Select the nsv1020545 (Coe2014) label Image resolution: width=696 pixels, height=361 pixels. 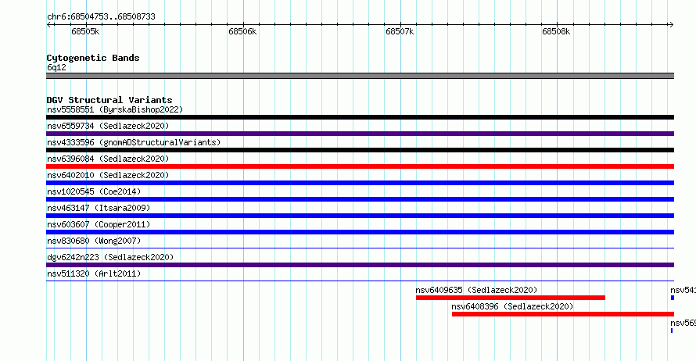[94, 191]
